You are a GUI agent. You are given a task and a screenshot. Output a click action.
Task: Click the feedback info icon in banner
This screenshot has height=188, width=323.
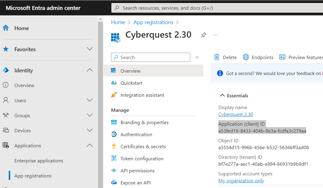pyautogui.click(x=220, y=73)
